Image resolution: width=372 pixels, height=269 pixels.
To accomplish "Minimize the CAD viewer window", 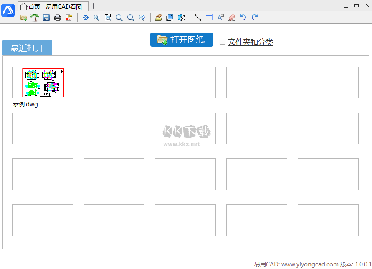I will click(x=346, y=6).
